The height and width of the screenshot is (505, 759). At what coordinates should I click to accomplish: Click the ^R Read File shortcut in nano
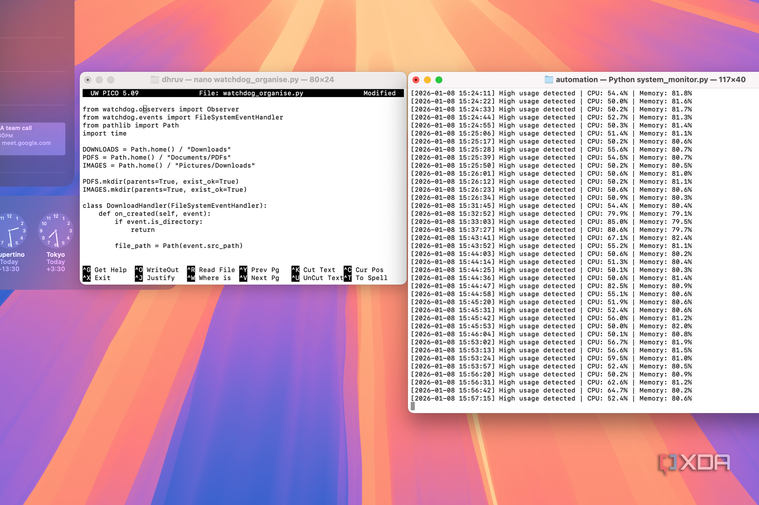[210, 270]
